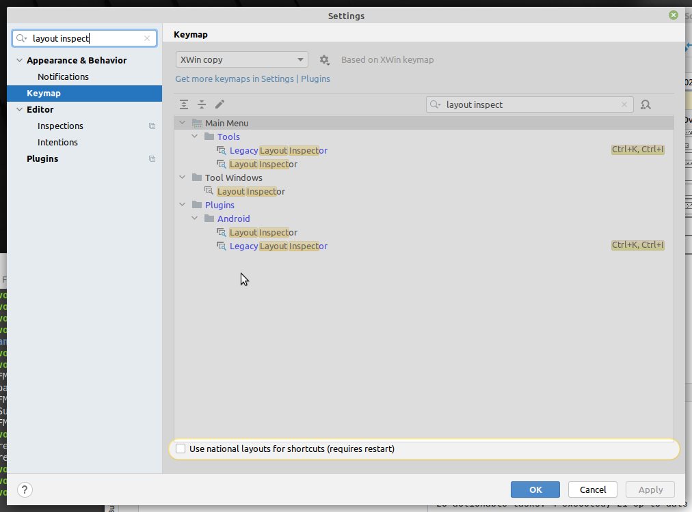Apply the keymap changes

tap(649, 489)
